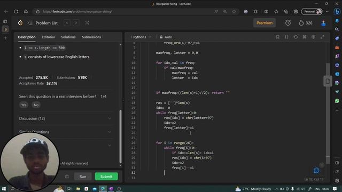This screenshot has height=192, width=342.
Task: Open editor shortcuts command icon
Action: click(x=305, y=37)
